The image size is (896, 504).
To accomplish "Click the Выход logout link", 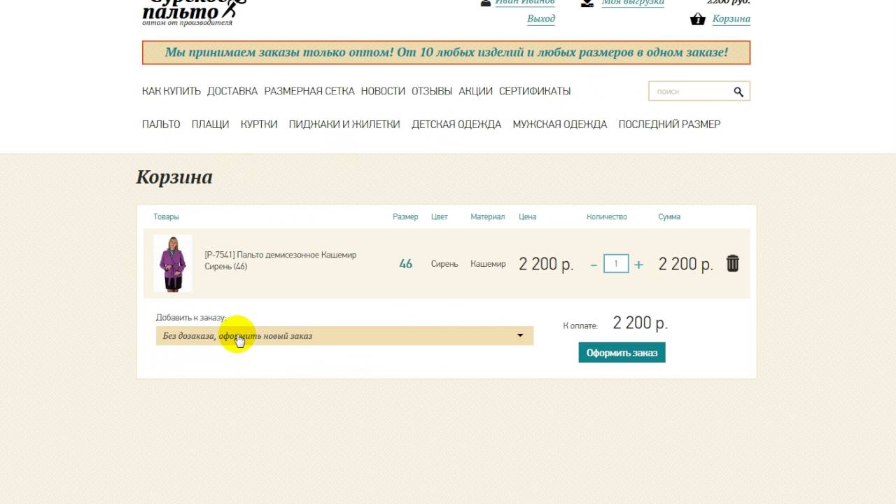I will [541, 19].
